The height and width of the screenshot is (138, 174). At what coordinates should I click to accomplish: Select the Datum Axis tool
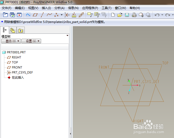42,15
